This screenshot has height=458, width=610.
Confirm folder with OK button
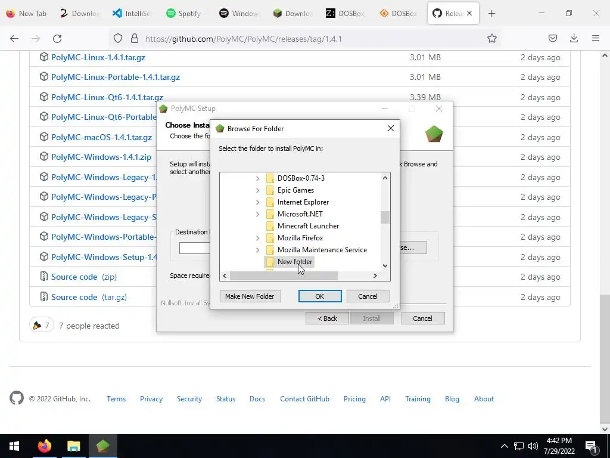[x=320, y=296]
